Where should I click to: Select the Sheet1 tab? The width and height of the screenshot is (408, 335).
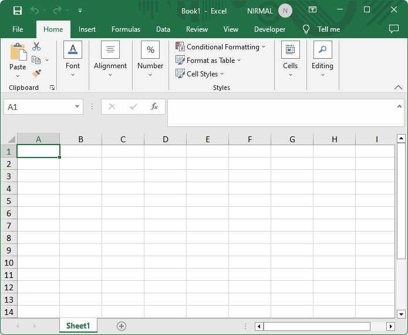pos(78,326)
